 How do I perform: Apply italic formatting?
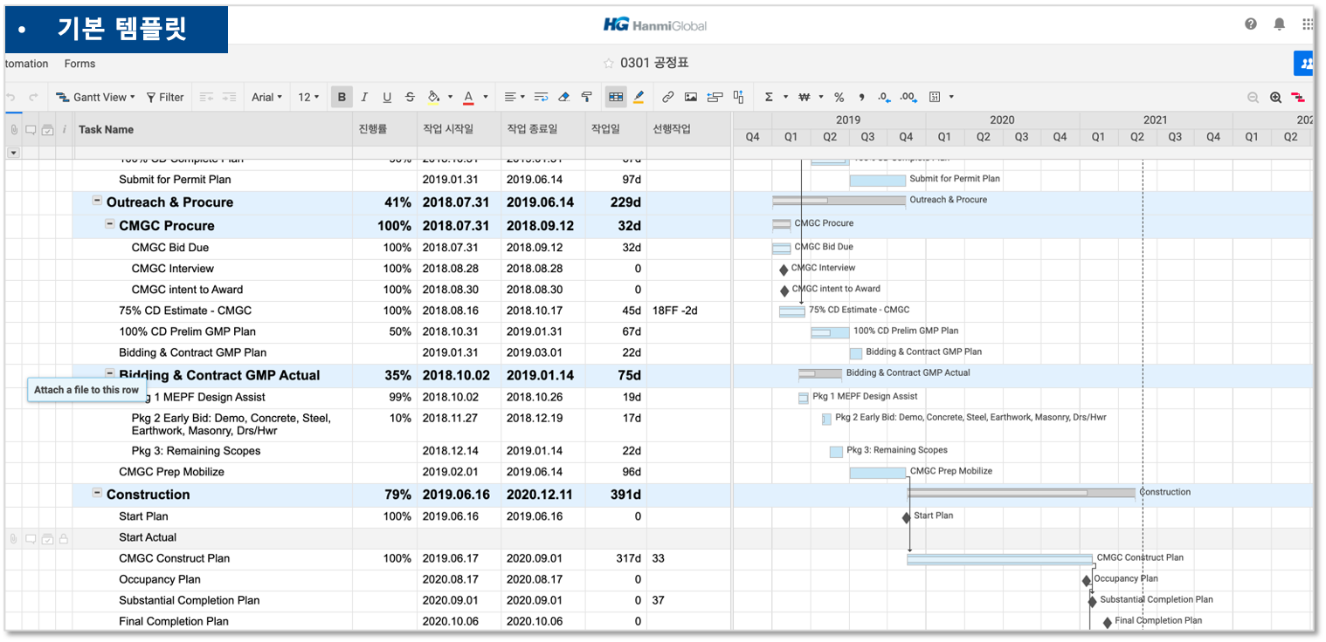coord(364,97)
